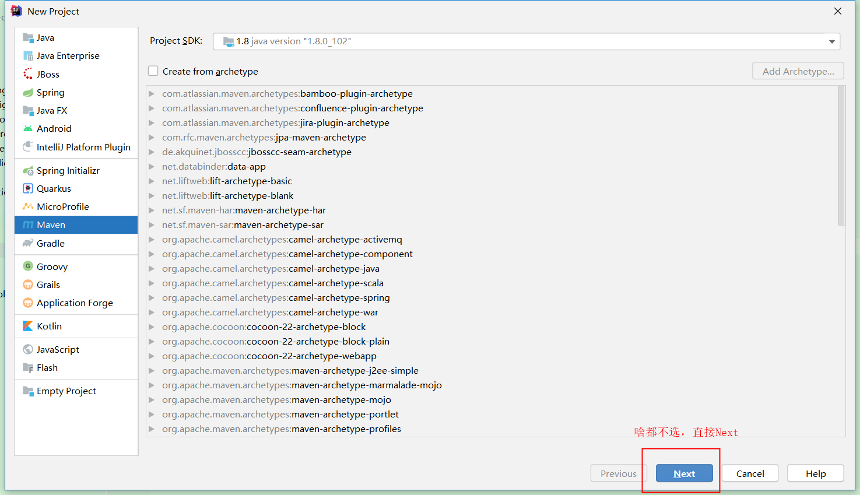Viewport: 860px width, 495px height.
Task: Click the Android robot icon
Action: (x=28, y=128)
